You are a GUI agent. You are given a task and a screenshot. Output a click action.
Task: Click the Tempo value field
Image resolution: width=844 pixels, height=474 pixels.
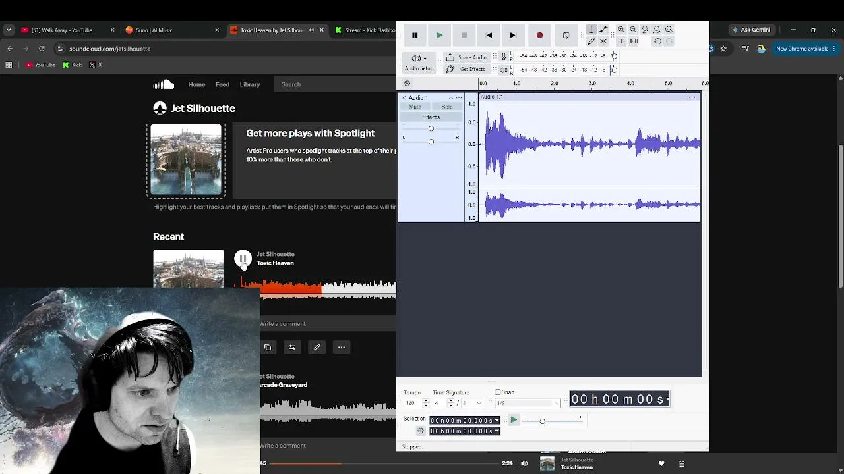coord(413,403)
